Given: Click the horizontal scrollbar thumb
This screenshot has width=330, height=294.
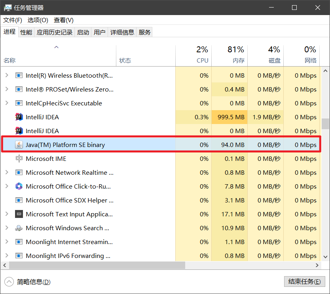Looking at the screenshot, I should pos(97,265).
